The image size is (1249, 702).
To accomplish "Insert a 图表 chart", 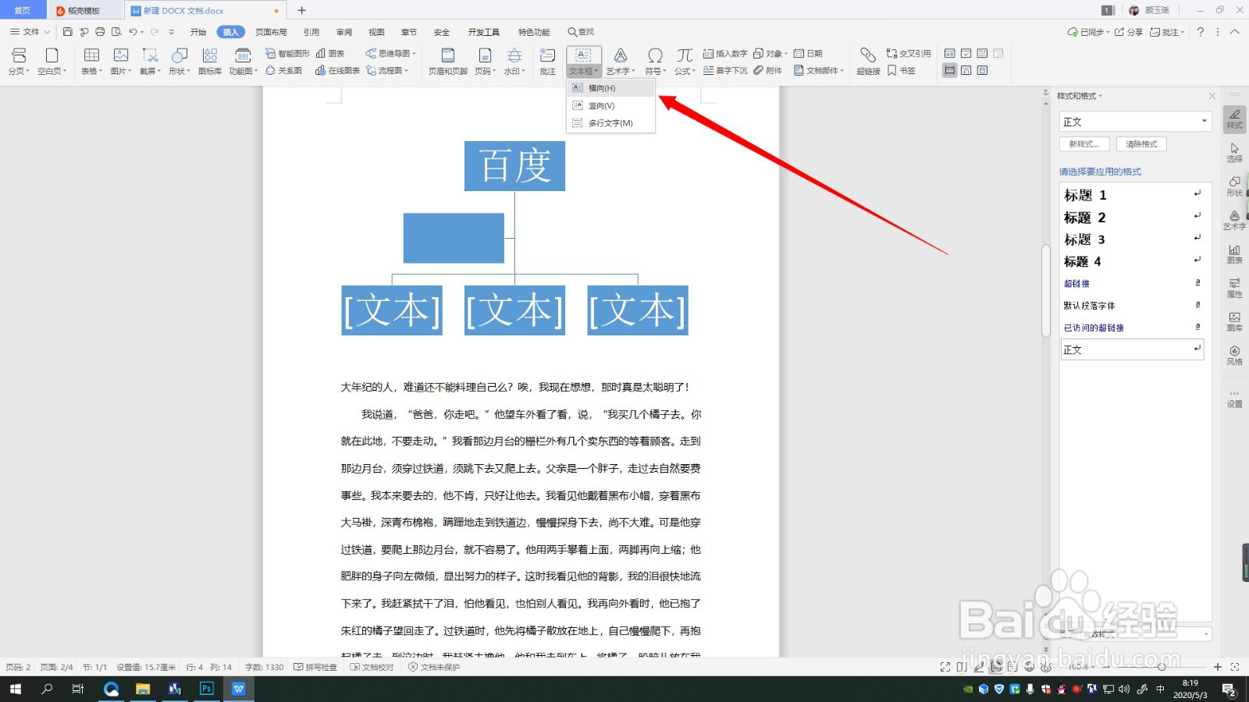I will (x=330, y=53).
